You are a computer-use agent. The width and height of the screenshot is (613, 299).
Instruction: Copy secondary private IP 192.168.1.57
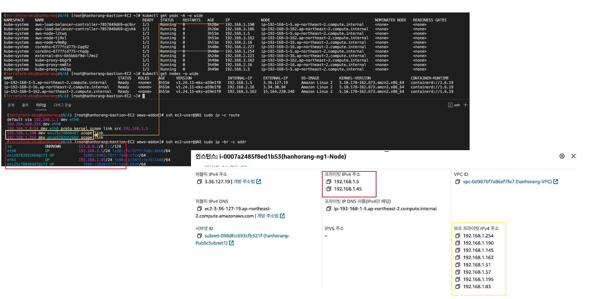coord(458,272)
